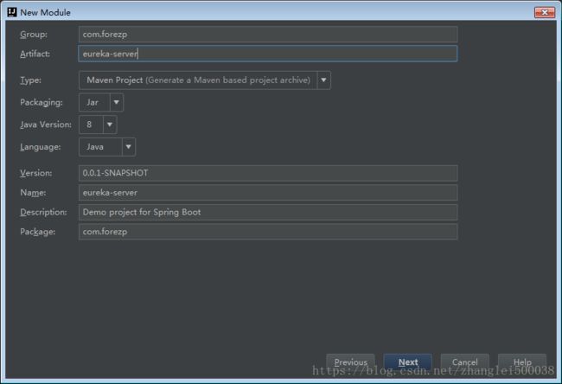
Task: Close the New Module dialog
Action: pos(545,13)
